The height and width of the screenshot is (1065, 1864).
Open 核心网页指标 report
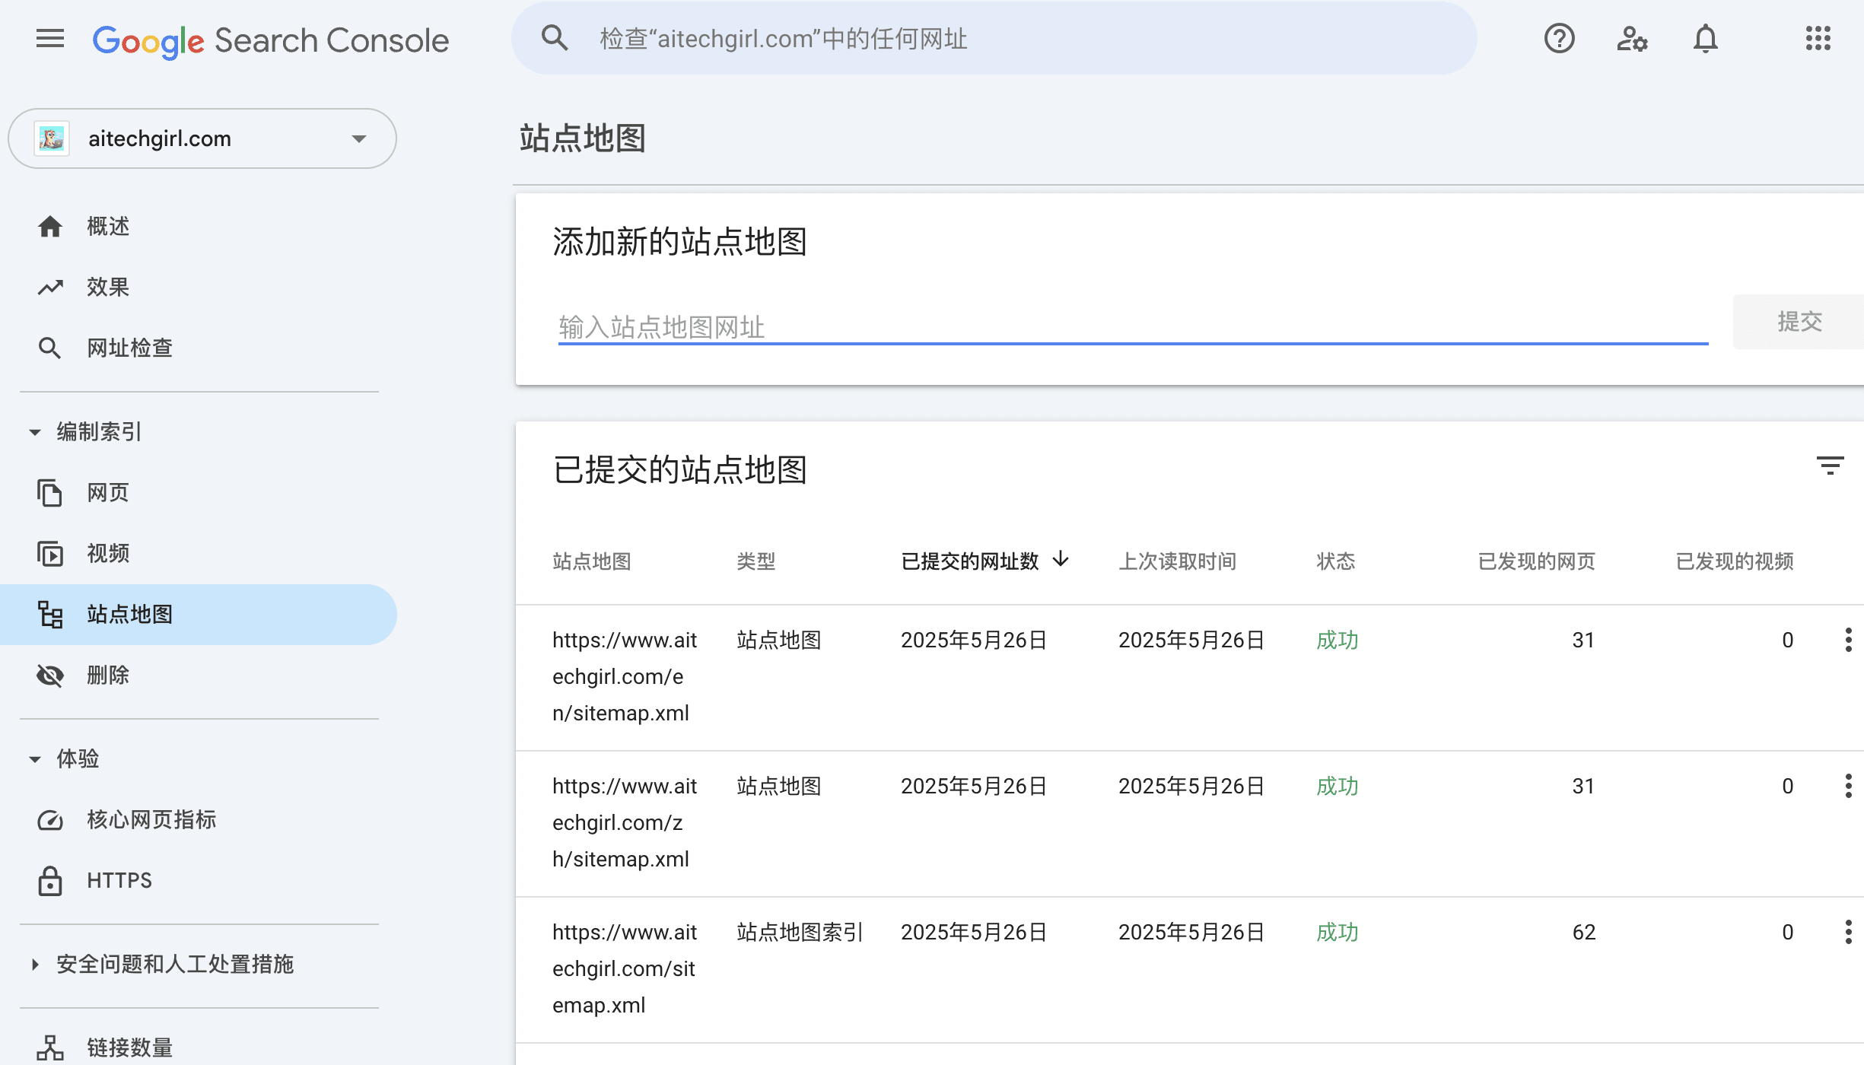tap(199, 820)
